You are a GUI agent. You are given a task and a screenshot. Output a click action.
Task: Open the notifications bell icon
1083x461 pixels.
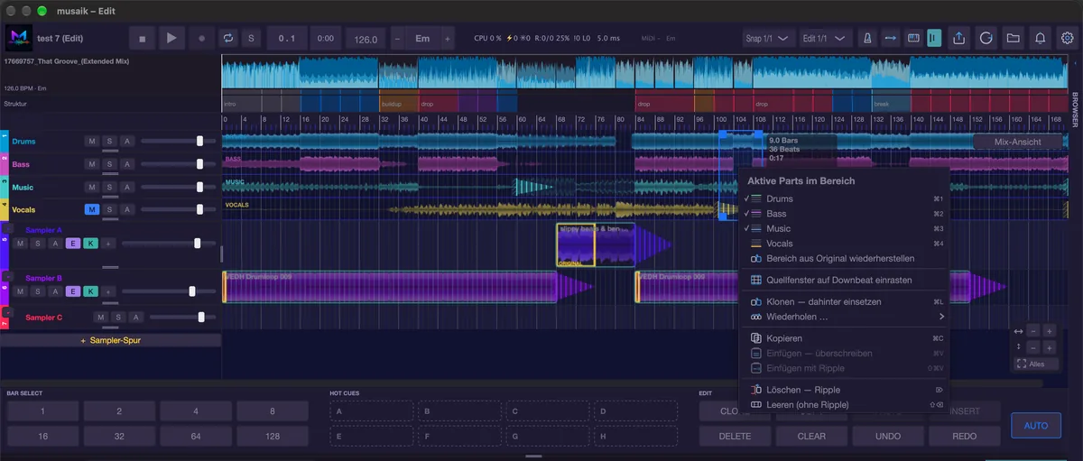pos(1041,39)
